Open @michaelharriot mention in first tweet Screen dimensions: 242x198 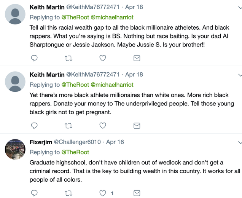[112, 17]
